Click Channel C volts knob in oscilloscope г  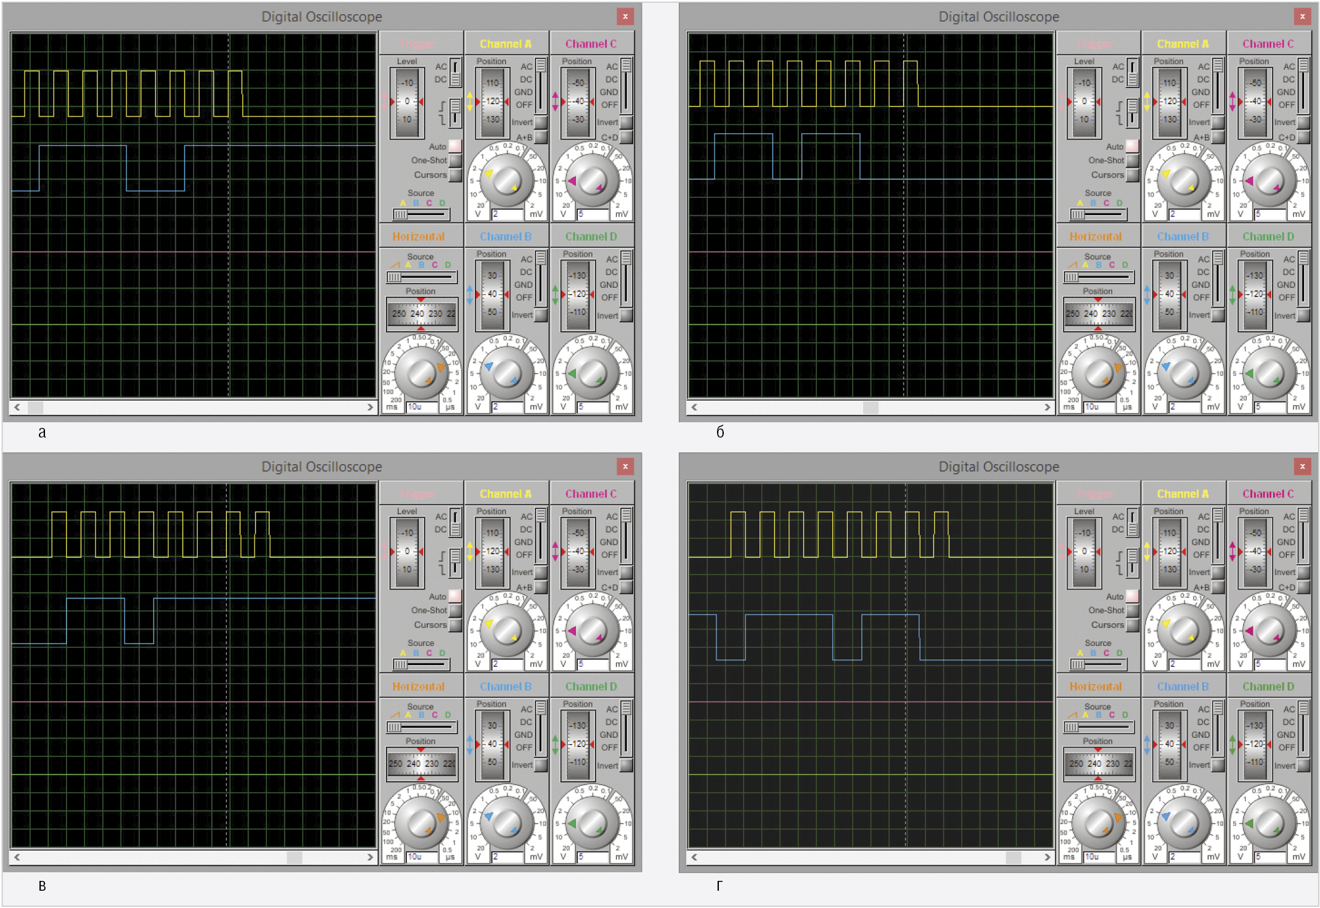[x=1269, y=631]
